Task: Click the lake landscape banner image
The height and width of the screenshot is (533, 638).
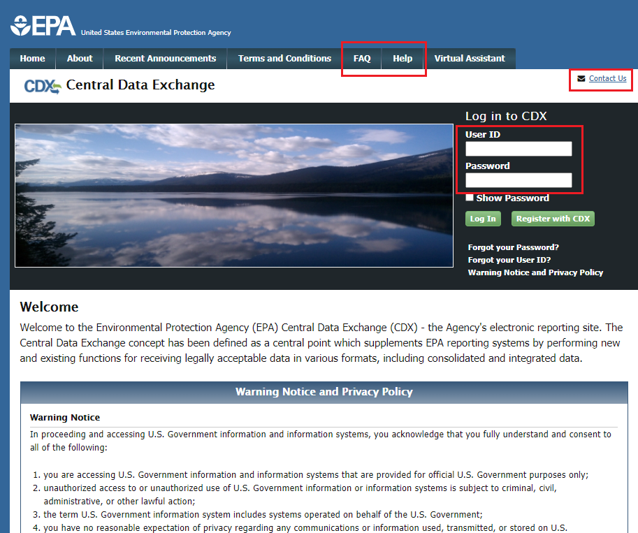Action: pyautogui.click(x=234, y=196)
